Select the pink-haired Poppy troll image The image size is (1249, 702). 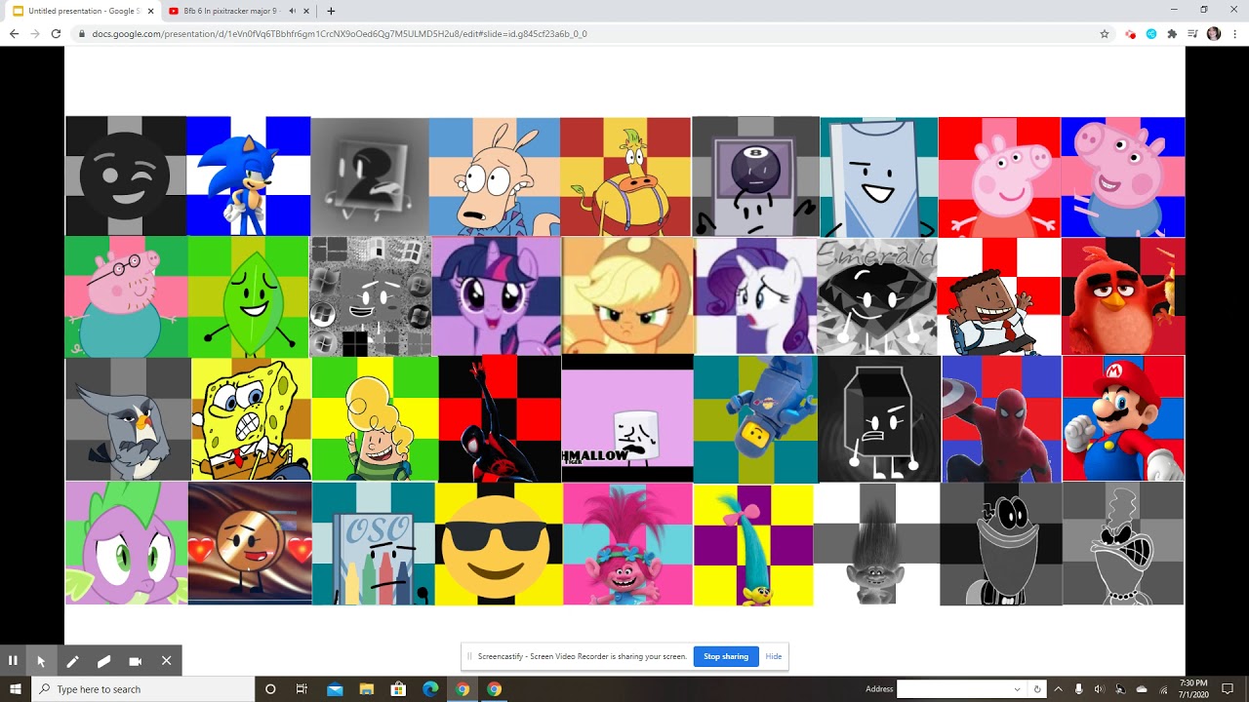pos(627,544)
